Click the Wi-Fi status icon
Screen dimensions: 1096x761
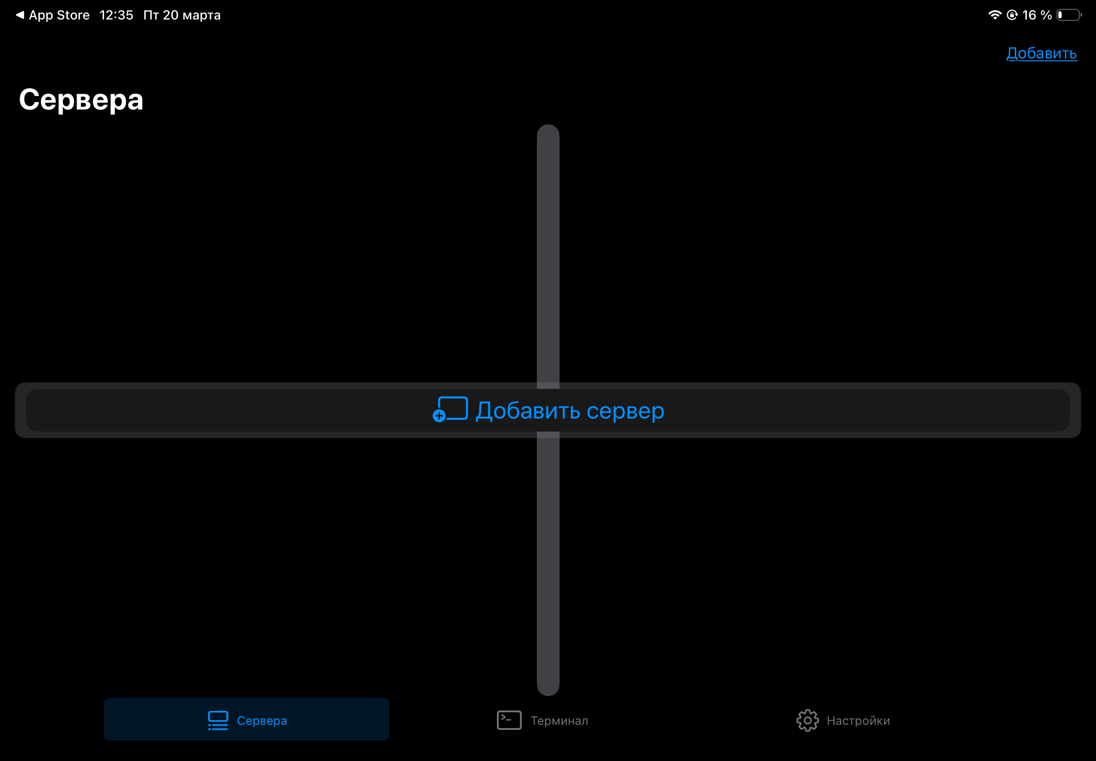click(x=994, y=15)
